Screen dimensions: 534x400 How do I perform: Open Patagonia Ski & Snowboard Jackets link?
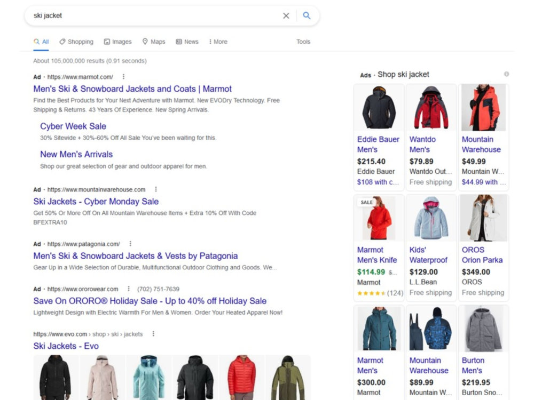pyautogui.click(x=136, y=256)
